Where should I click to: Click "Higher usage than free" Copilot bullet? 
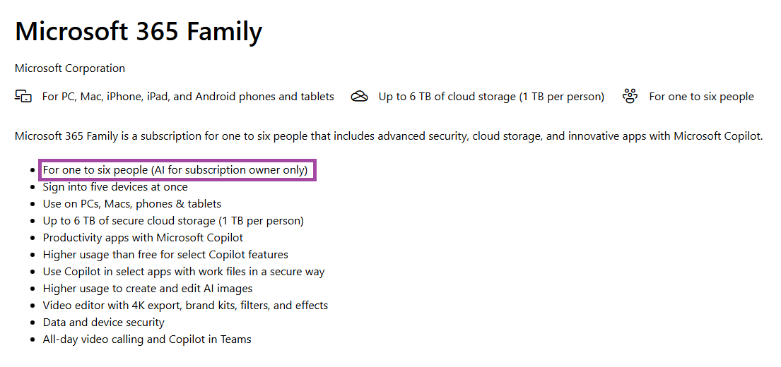coord(165,255)
